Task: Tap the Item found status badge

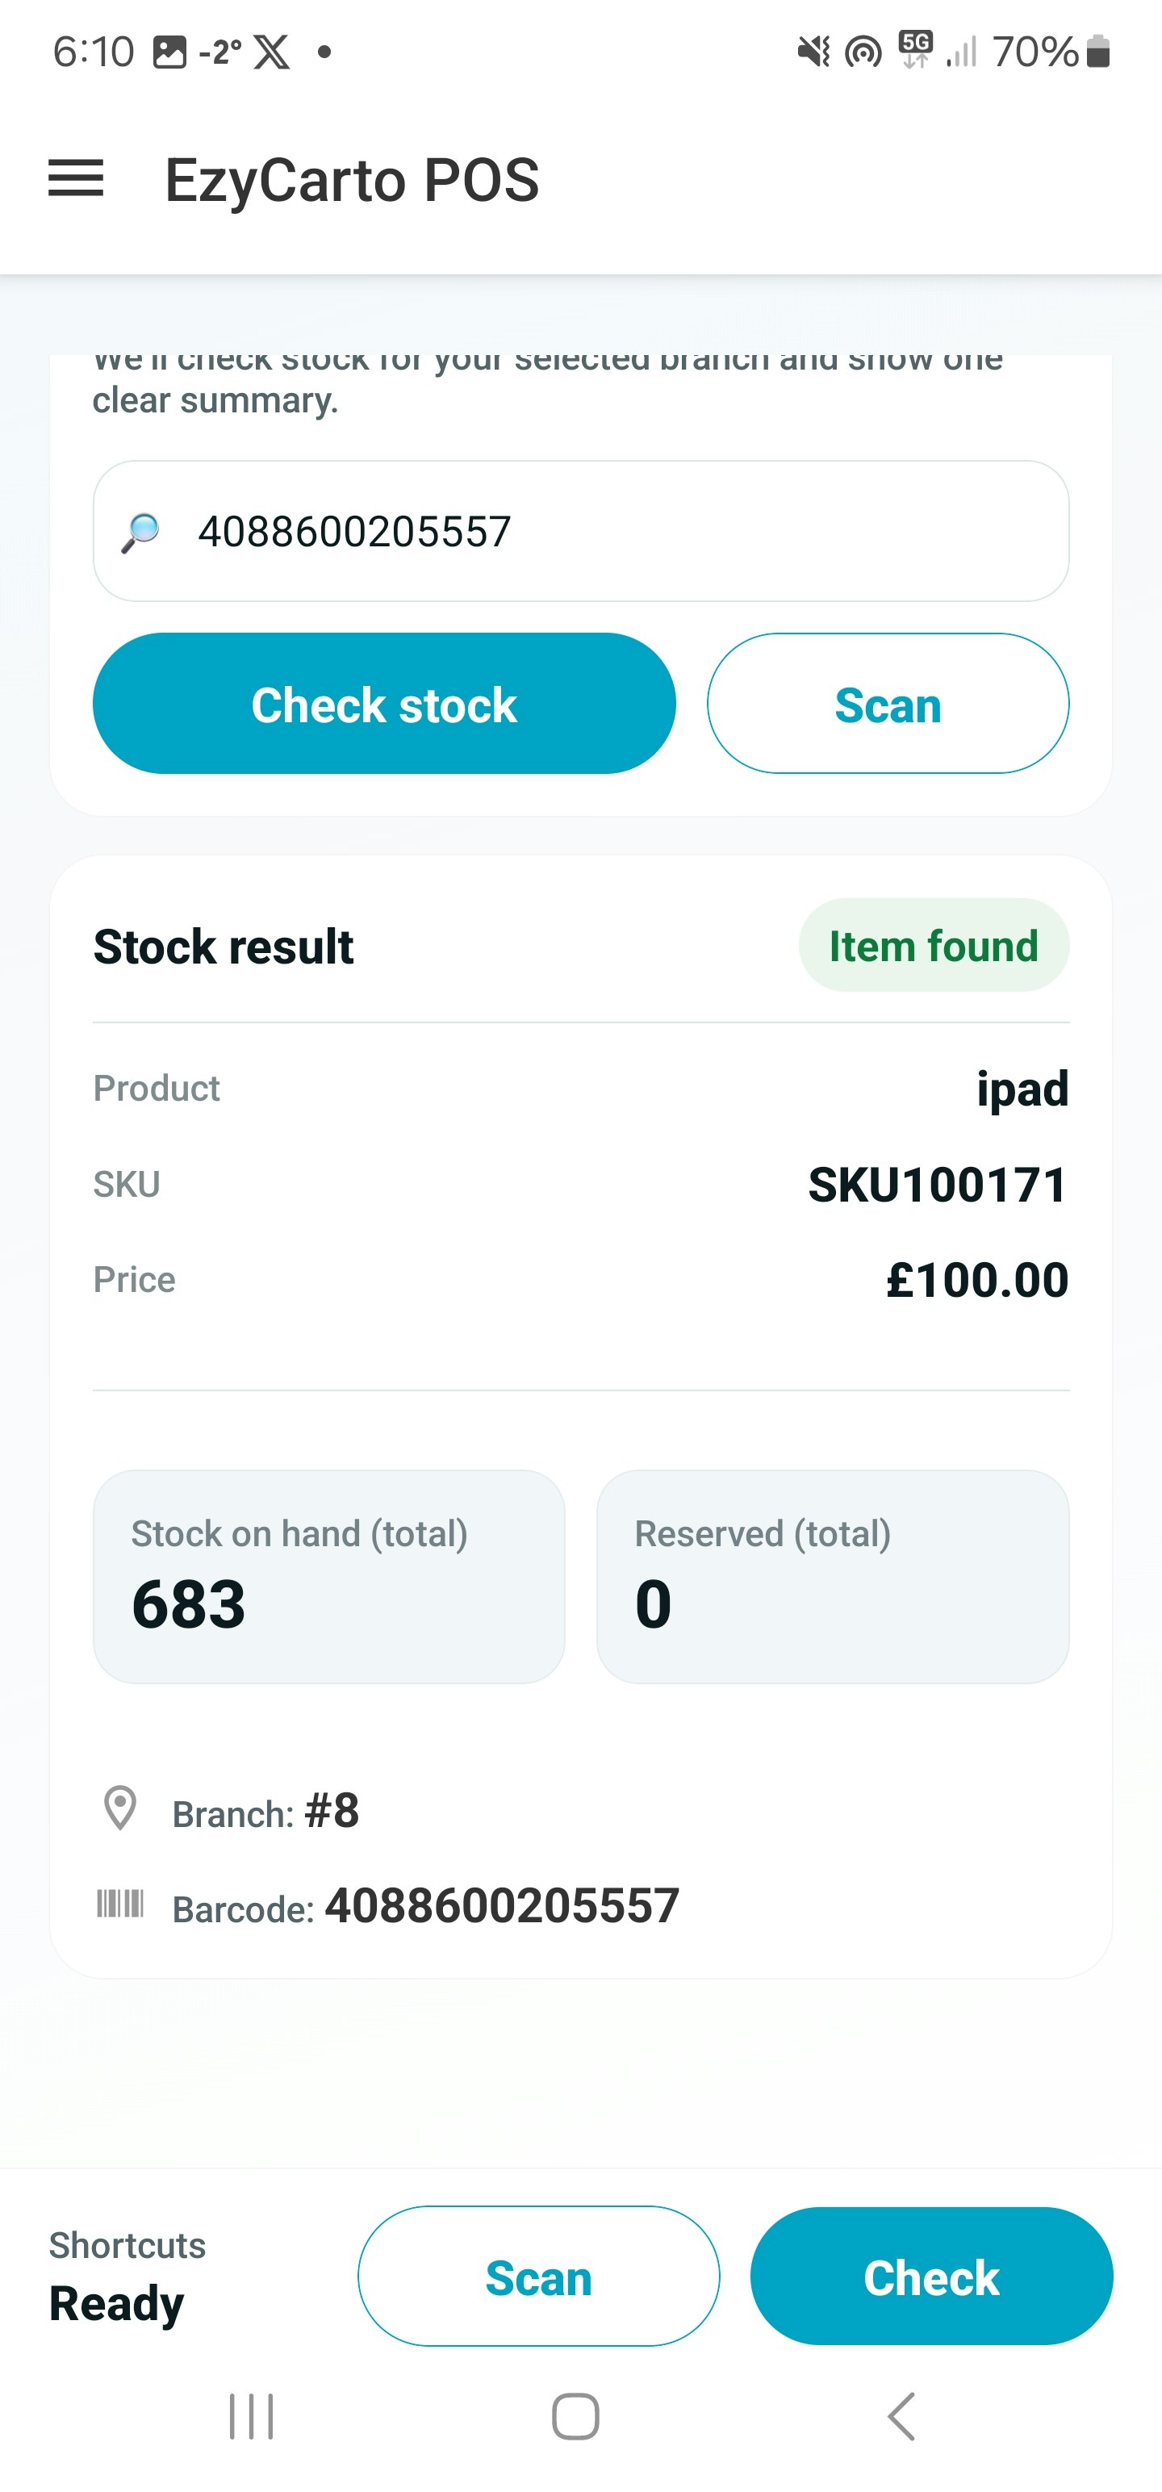Action: click(x=934, y=945)
